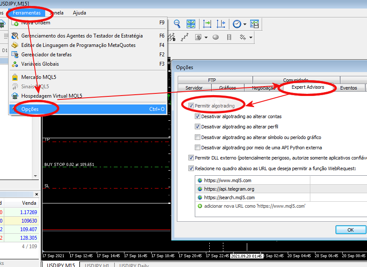Viewport: 367px width, 267px height.
Task: Click the Zoom Out magnifier icon
Action: tap(177, 24)
